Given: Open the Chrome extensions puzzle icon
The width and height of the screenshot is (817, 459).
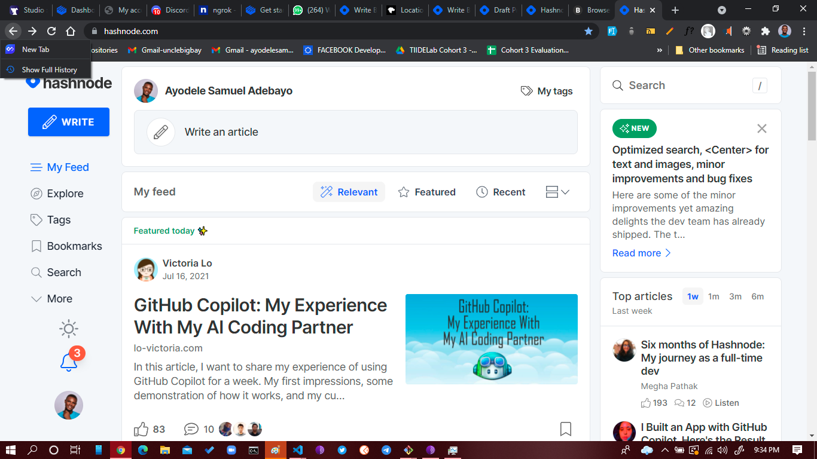Looking at the screenshot, I should point(765,31).
